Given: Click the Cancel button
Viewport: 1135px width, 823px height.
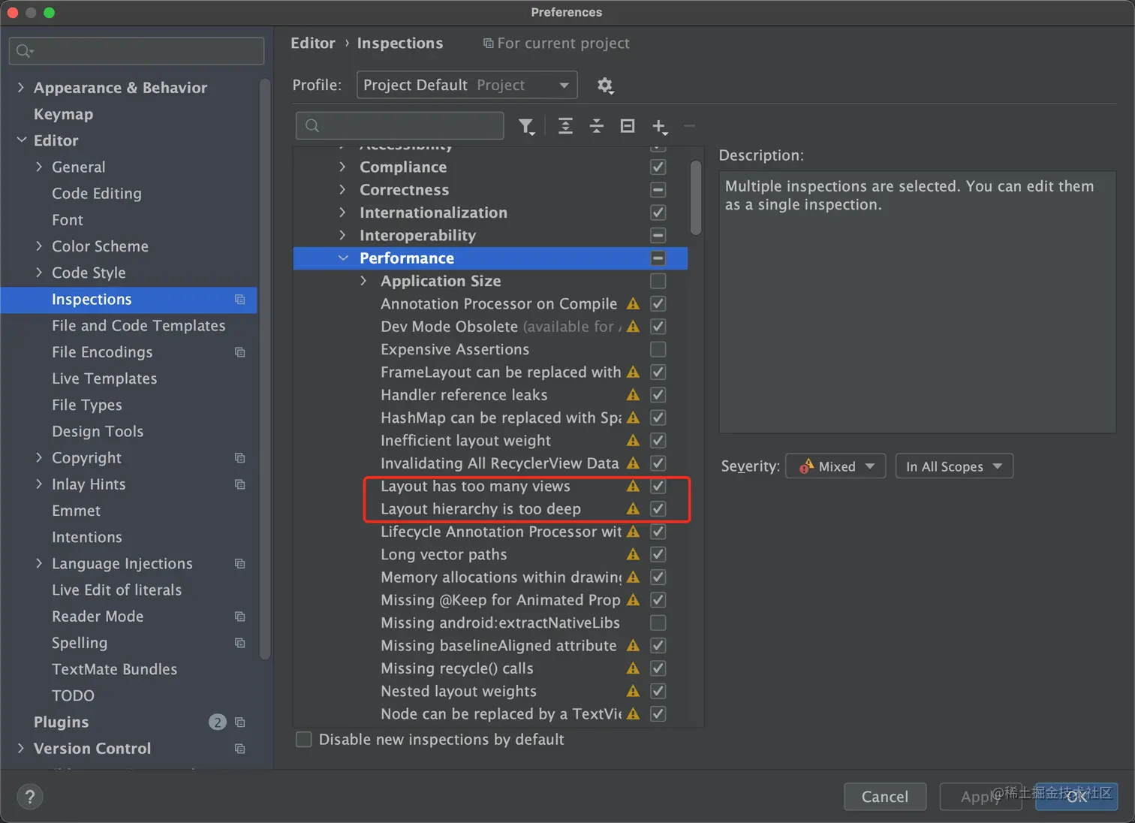Looking at the screenshot, I should click(885, 797).
